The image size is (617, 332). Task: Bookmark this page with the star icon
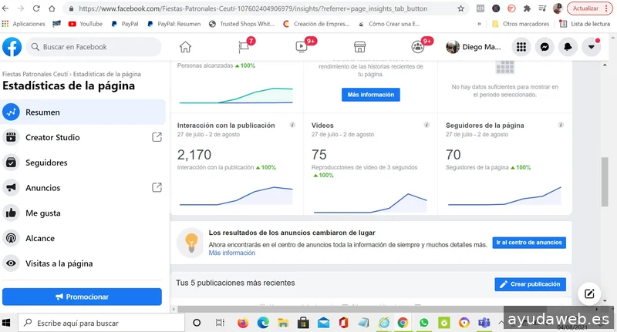pyautogui.click(x=460, y=8)
